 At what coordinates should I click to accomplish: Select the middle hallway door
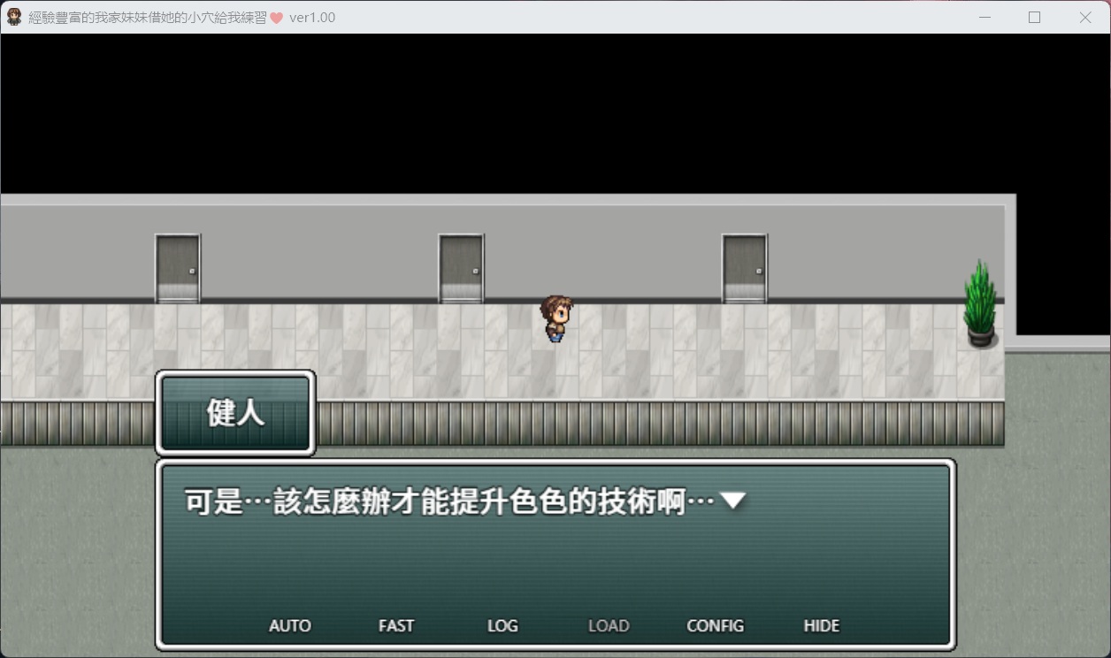(461, 268)
